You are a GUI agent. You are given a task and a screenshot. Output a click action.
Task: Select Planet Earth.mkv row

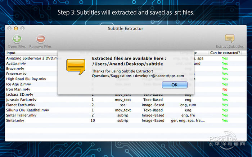point(126,105)
